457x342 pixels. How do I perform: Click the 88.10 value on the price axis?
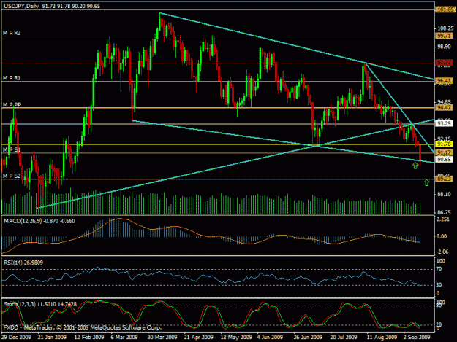pyautogui.click(x=444, y=194)
